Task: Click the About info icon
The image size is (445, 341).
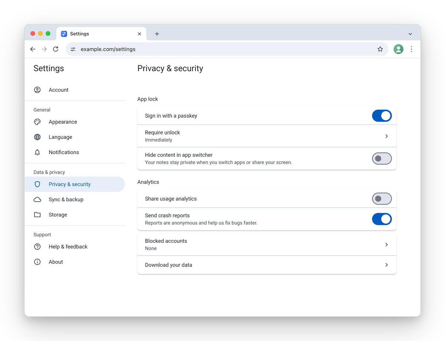Action: [x=37, y=262]
